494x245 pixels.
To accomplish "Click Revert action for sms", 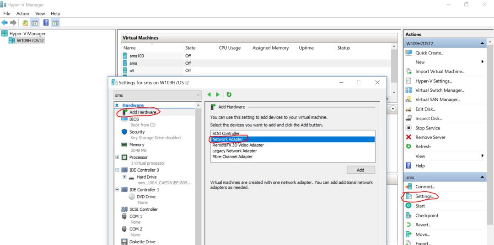I will coord(423,225).
